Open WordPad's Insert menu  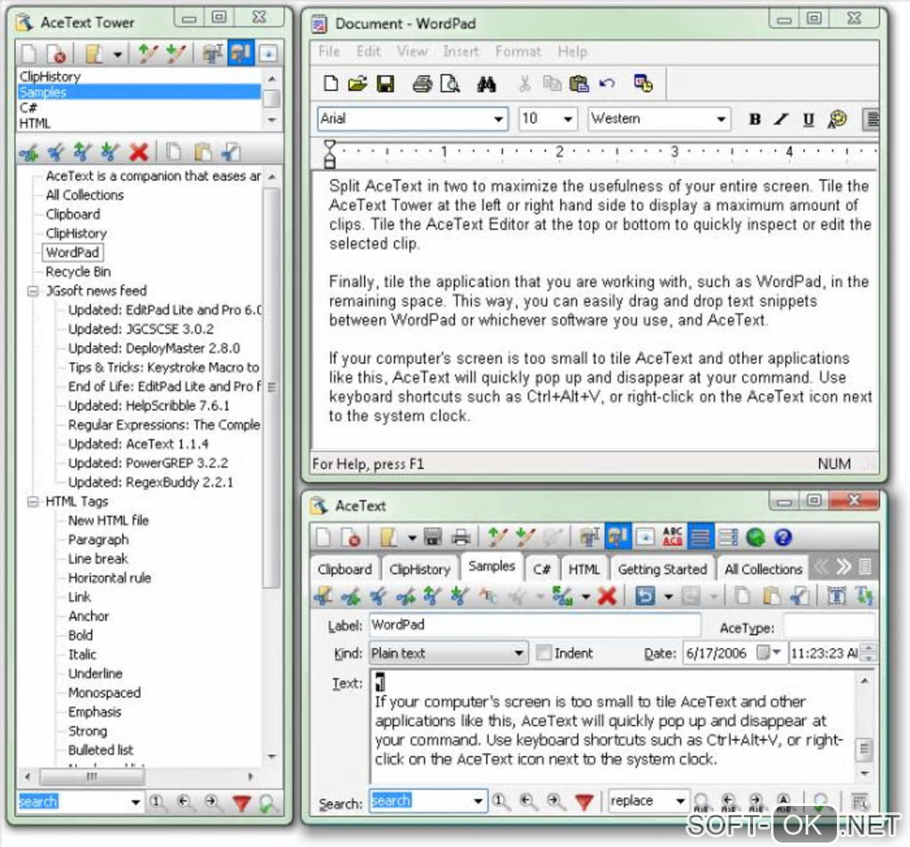[x=461, y=52]
